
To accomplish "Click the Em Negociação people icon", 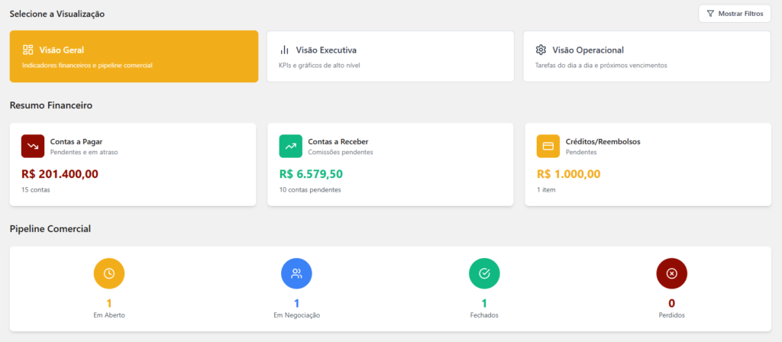I will click(x=296, y=273).
